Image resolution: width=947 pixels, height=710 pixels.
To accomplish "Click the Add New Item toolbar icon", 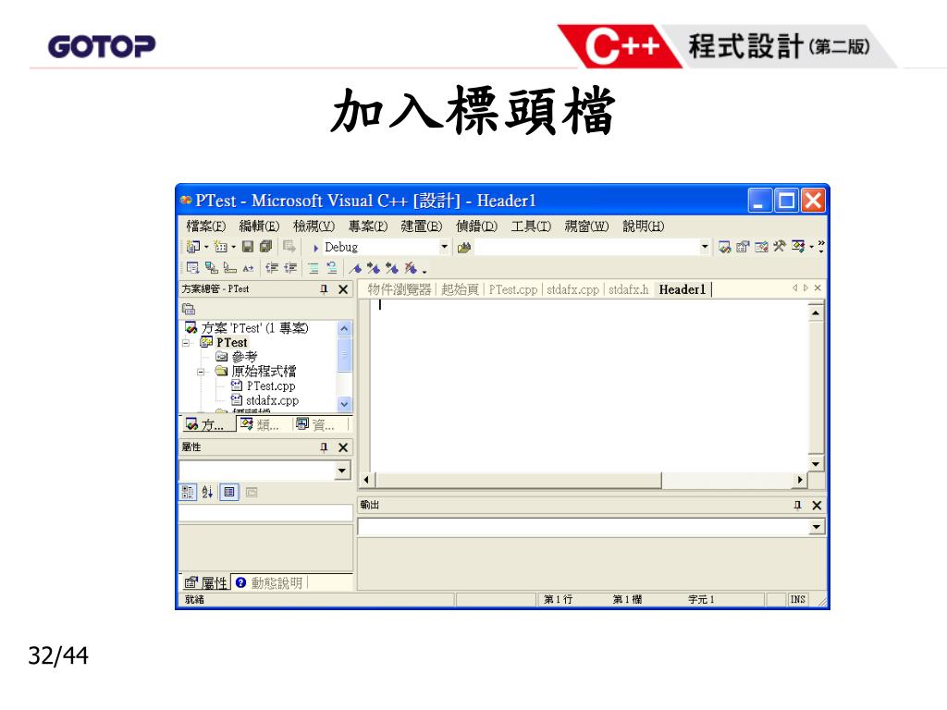I will (220, 246).
